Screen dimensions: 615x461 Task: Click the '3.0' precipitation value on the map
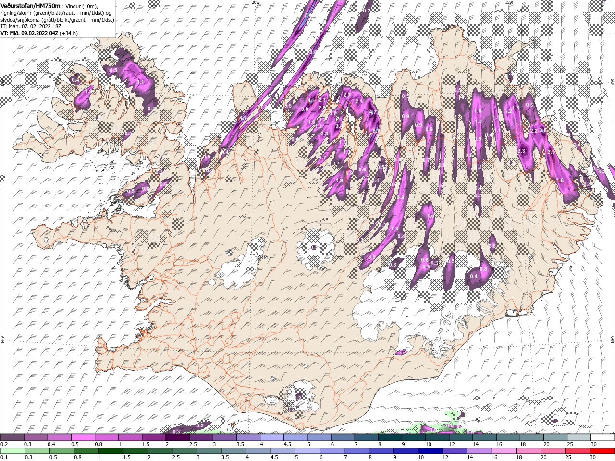click(x=304, y=109)
